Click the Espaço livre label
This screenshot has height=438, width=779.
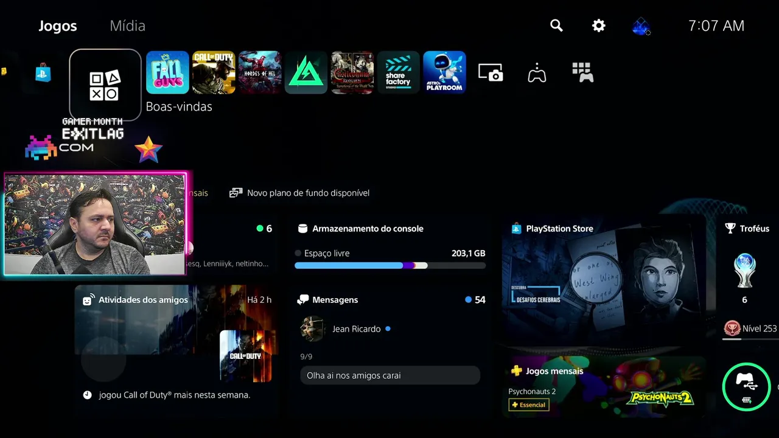click(327, 253)
